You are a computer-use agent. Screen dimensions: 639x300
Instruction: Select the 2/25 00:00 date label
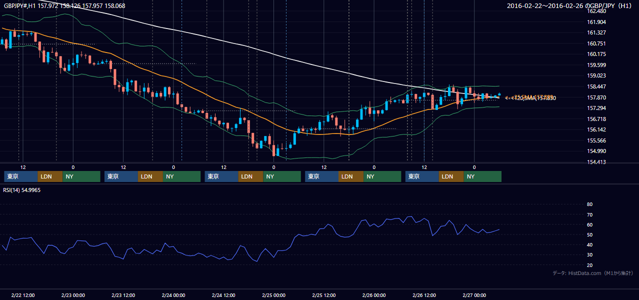(273, 295)
